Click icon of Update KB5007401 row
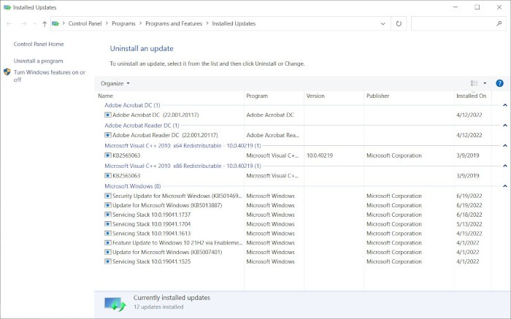511x319 pixels. tap(108, 252)
